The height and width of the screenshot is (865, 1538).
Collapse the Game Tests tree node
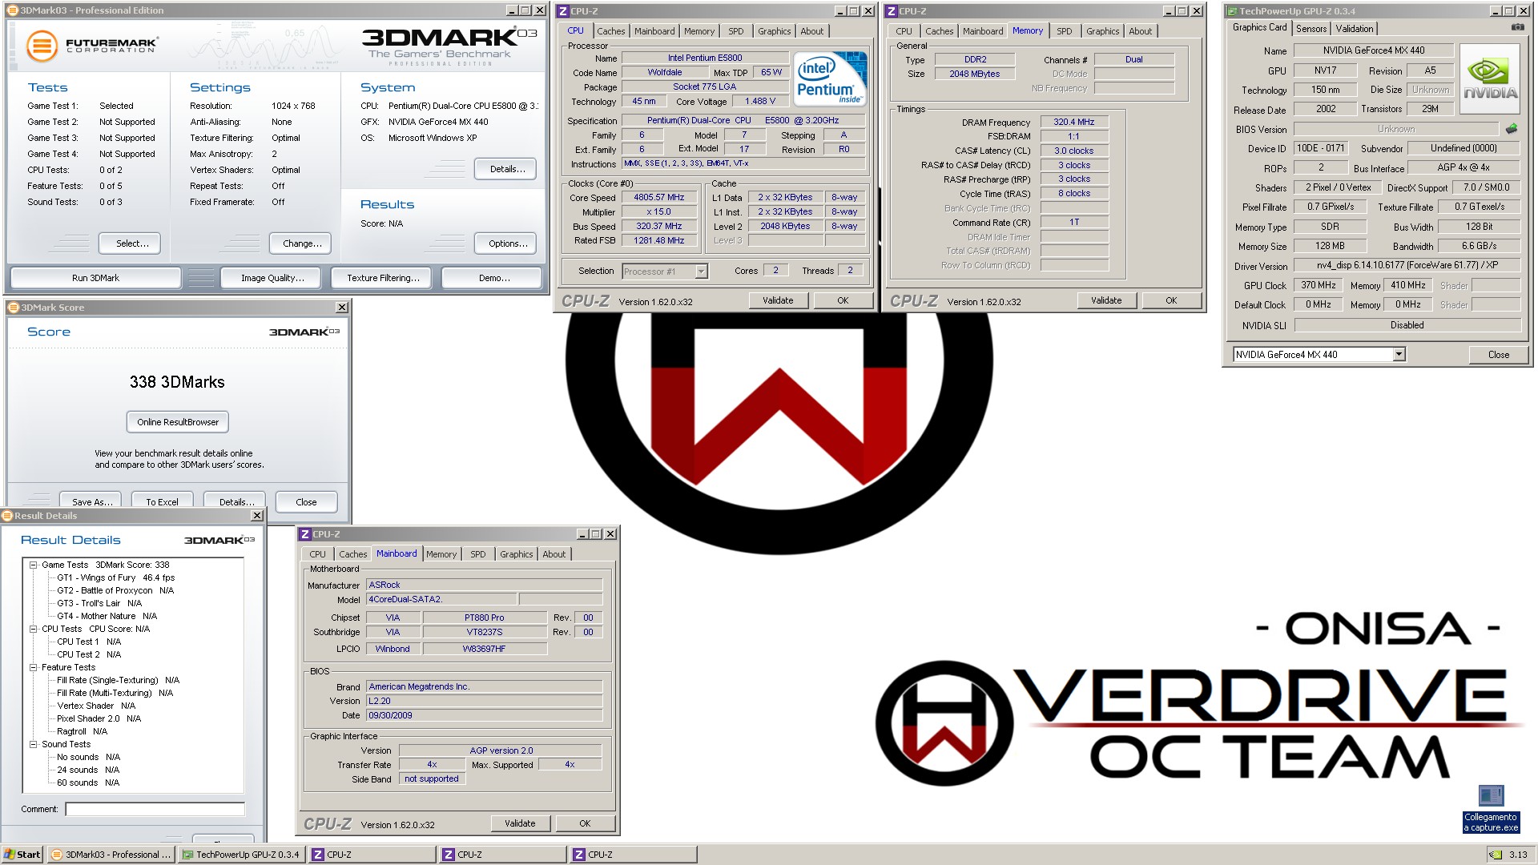pos(34,565)
